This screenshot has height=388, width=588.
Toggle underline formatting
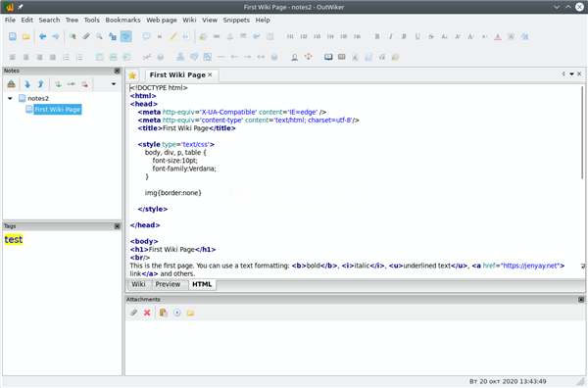pyautogui.click(x=417, y=36)
